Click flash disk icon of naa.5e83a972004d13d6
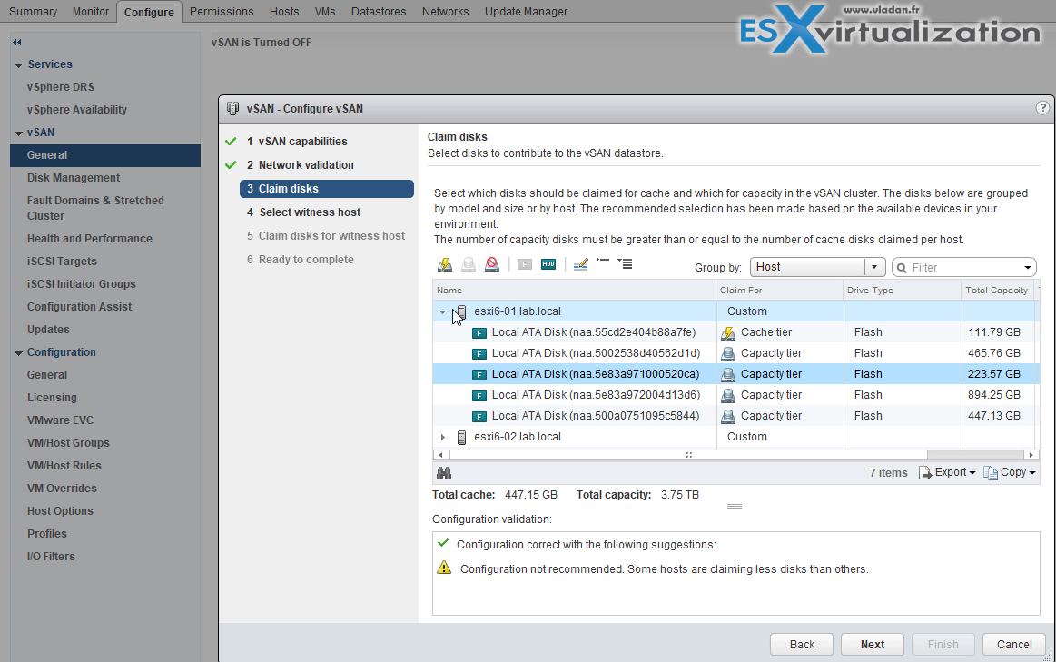The image size is (1056, 662). [x=479, y=395]
